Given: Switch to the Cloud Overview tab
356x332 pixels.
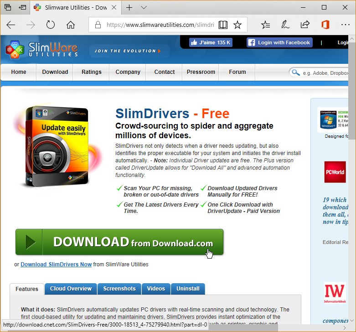Looking at the screenshot, I should (x=71, y=289).
